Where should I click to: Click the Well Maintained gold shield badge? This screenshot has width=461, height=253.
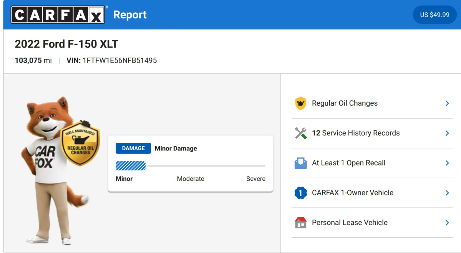(80, 143)
